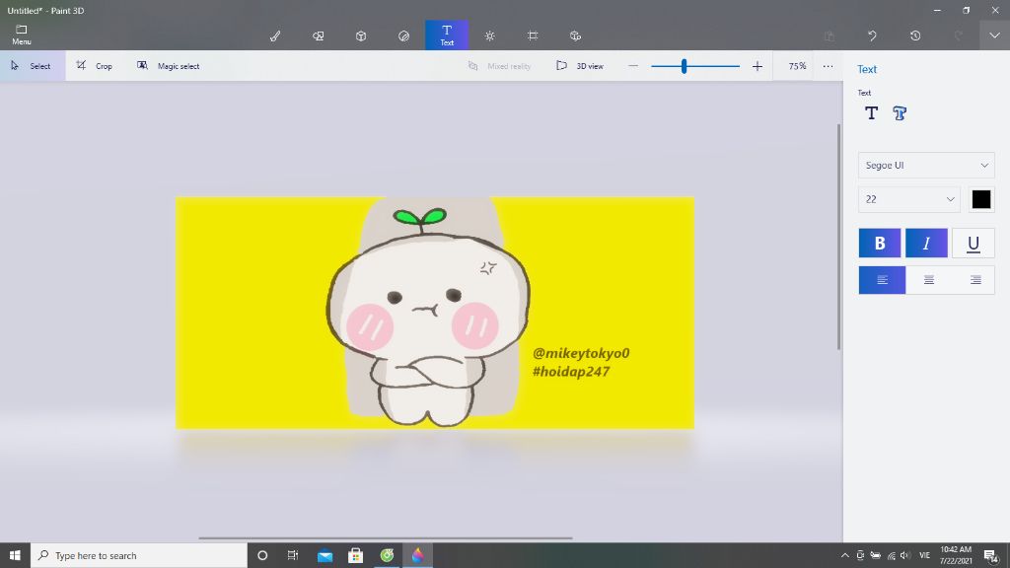
Task: Open the Effects tool
Action: tap(489, 36)
